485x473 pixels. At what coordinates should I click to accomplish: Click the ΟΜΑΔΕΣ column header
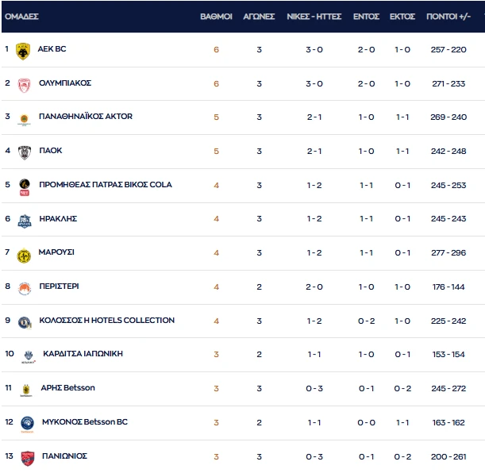[x=21, y=16]
